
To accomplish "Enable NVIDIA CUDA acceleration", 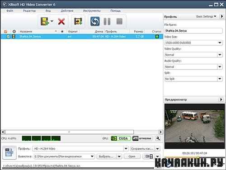I will (121, 138).
